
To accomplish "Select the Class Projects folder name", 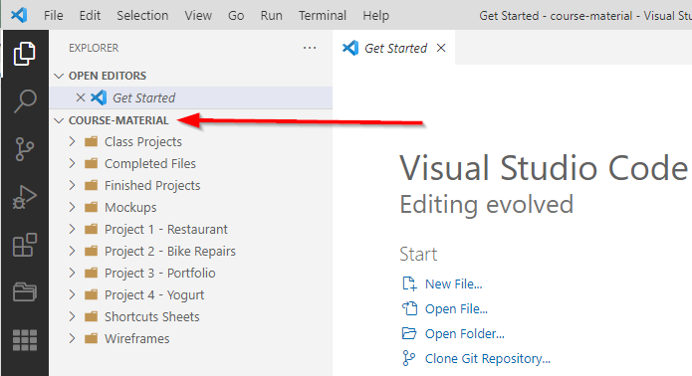I will pyautogui.click(x=143, y=142).
